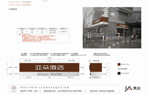
Task: Click the brown side-view panel drawing
Action: pyautogui.click(x=96, y=67)
